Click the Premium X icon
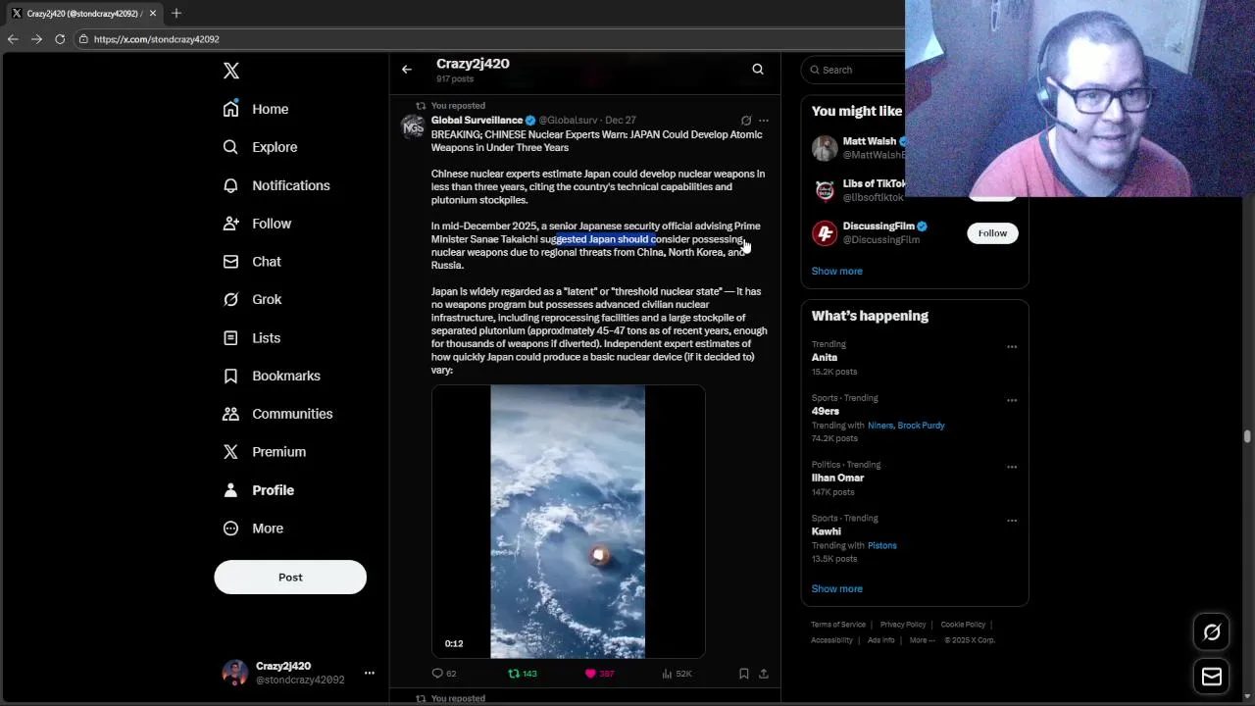Viewport: 1255px width, 706px height. [230, 452]
